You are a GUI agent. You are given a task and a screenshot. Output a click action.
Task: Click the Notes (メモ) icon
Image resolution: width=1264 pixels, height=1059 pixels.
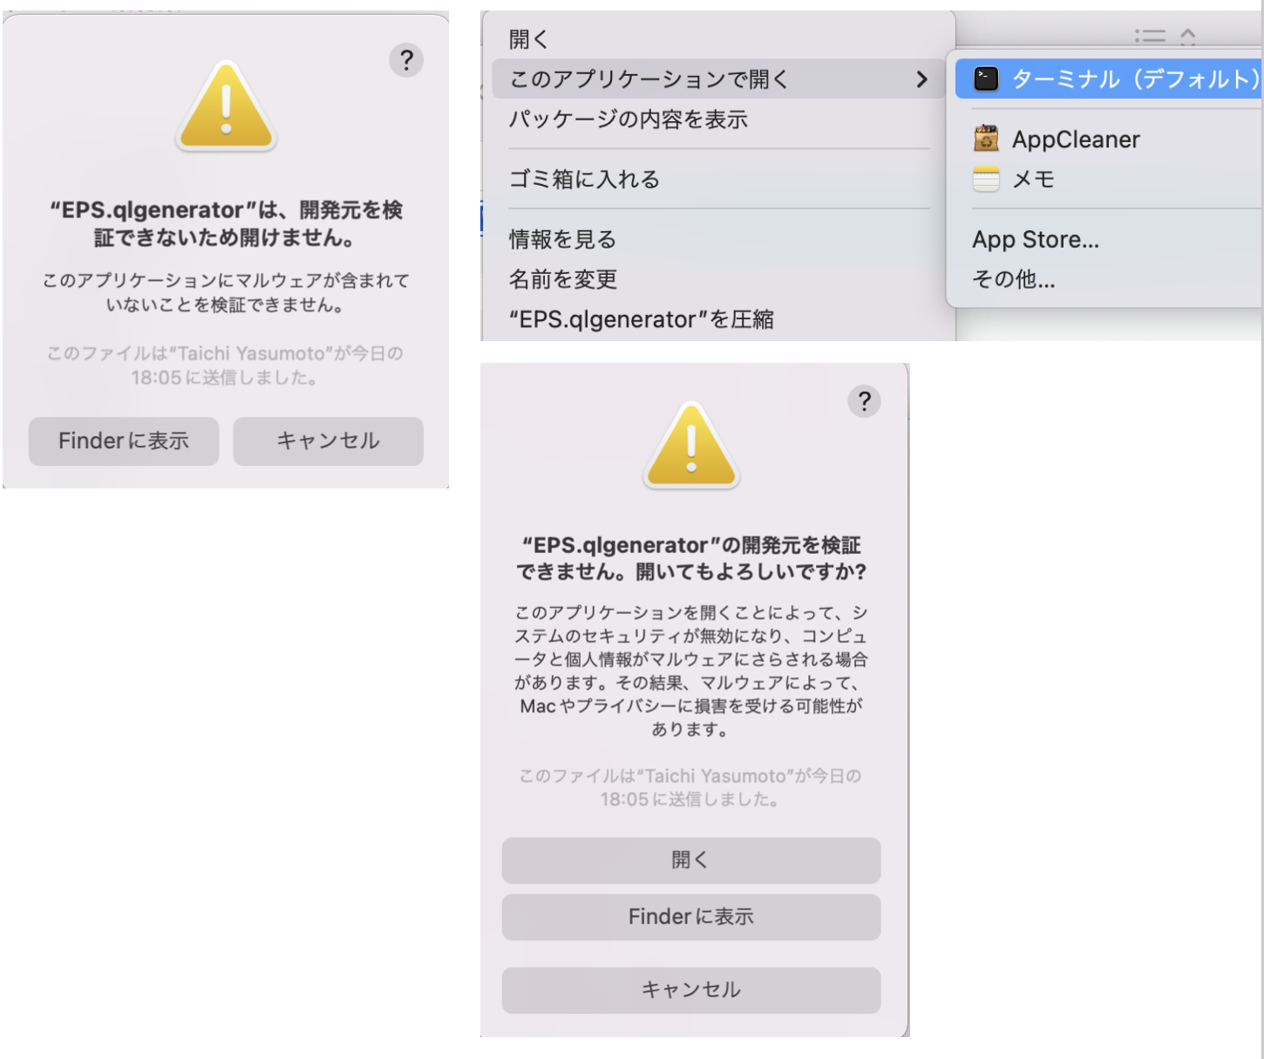pos(986,179)
